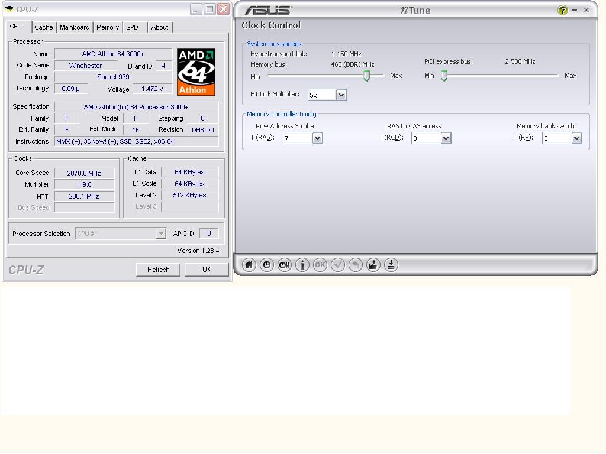Viewport: 606px width, 454px height.
Task: Click the round OK icon in nTune
Action: 320,265
